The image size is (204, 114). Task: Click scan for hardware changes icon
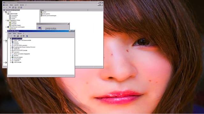[27, 36]
